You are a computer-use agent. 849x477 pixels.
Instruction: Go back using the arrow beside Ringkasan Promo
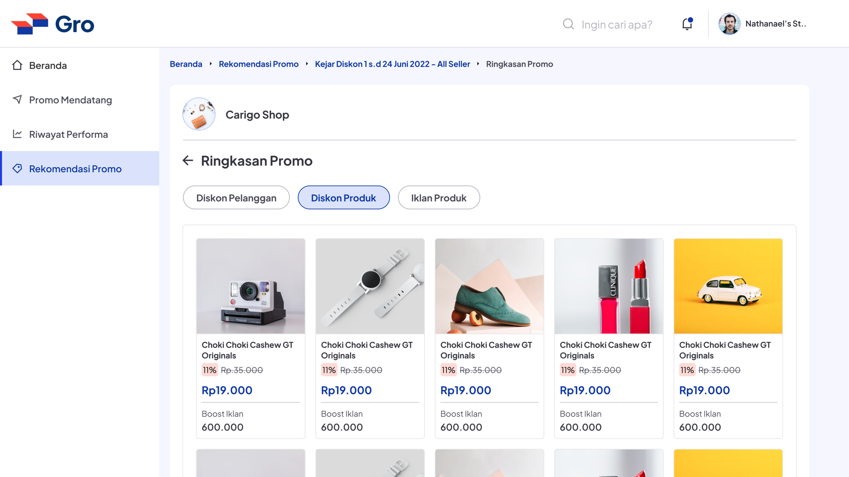point(188,160)
